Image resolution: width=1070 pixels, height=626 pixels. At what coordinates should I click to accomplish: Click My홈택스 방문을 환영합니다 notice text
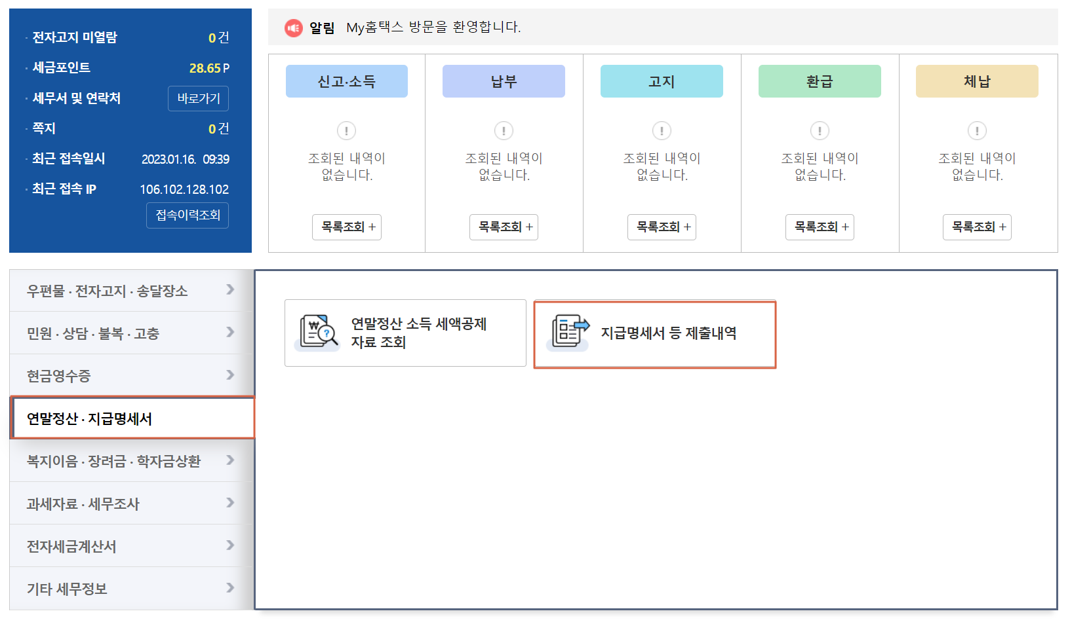coord(433,28)
